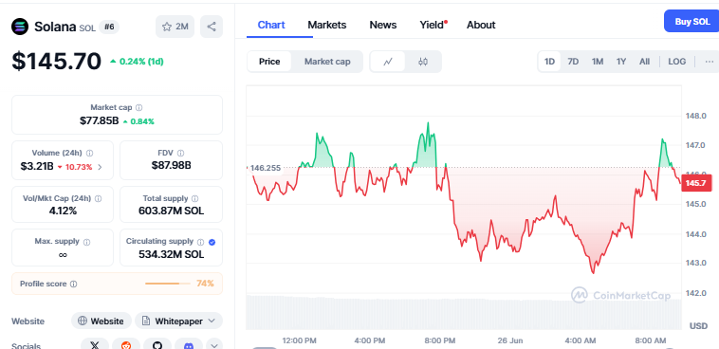This screenshot has height=349, width=719.
Task: Switch to candlestick chart icon
Action: click(423, 62)
